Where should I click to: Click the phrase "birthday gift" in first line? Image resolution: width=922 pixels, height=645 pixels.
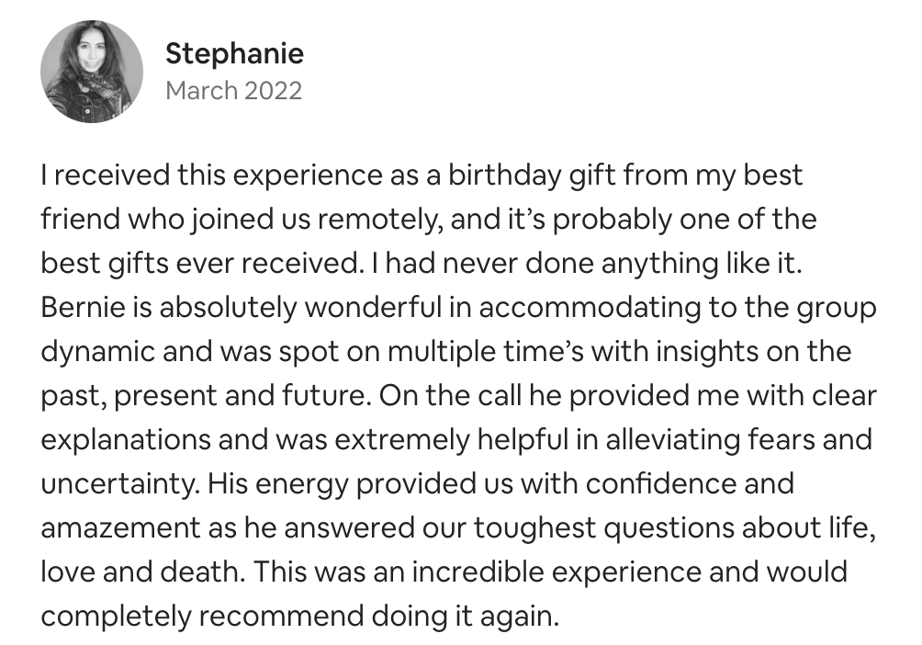click(532, 175)
